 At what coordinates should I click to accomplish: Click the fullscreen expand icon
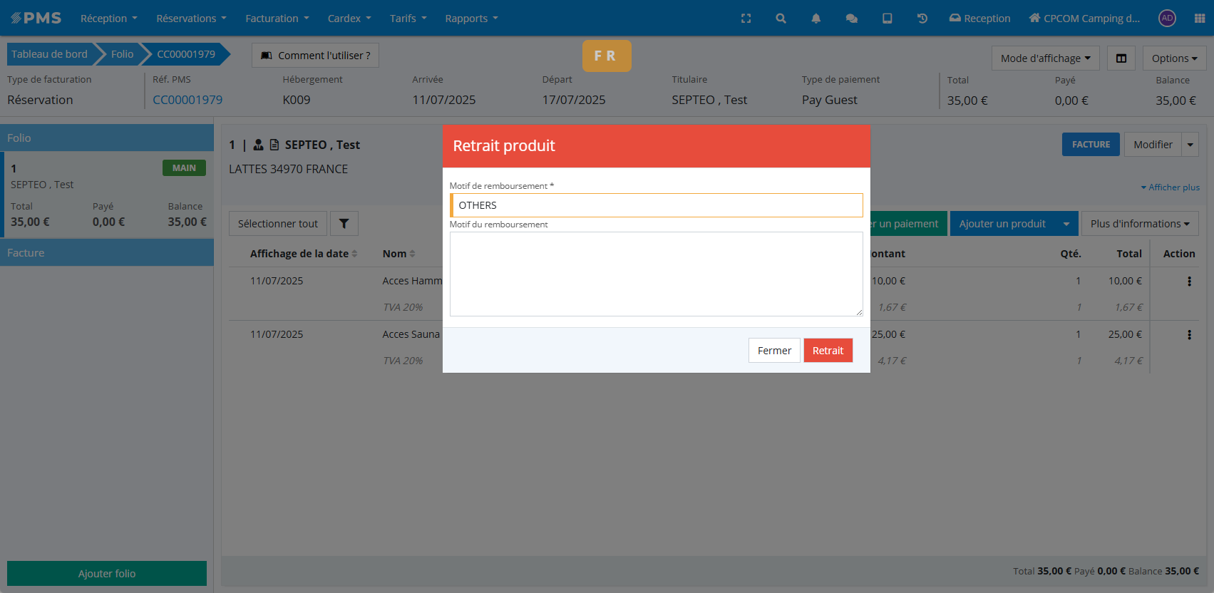[x=746, y=19]
